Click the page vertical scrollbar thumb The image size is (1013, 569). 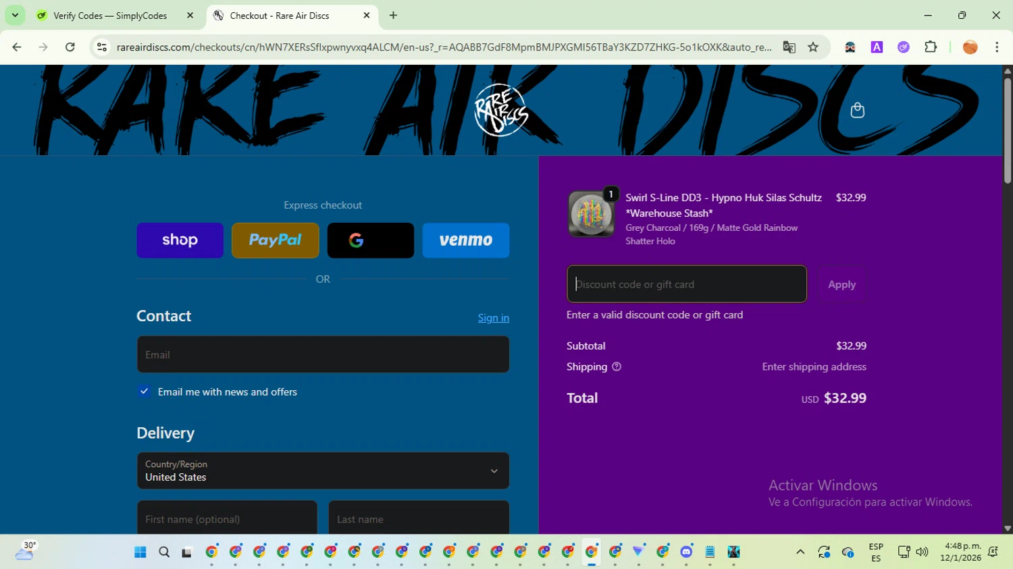[1008, 130]
